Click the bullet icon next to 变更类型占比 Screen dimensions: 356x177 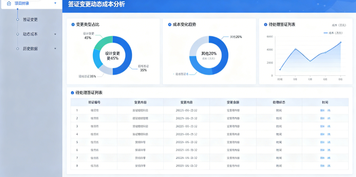[x=73, y=25]
